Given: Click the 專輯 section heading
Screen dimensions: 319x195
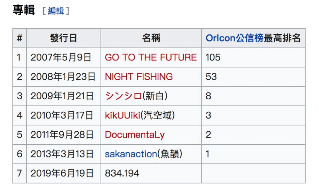Looking at the screenshot, I should [24, 10].
